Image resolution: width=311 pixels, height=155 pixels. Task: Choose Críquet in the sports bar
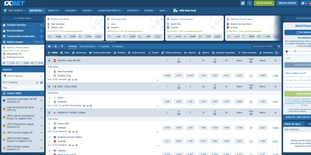click(153, 53)
